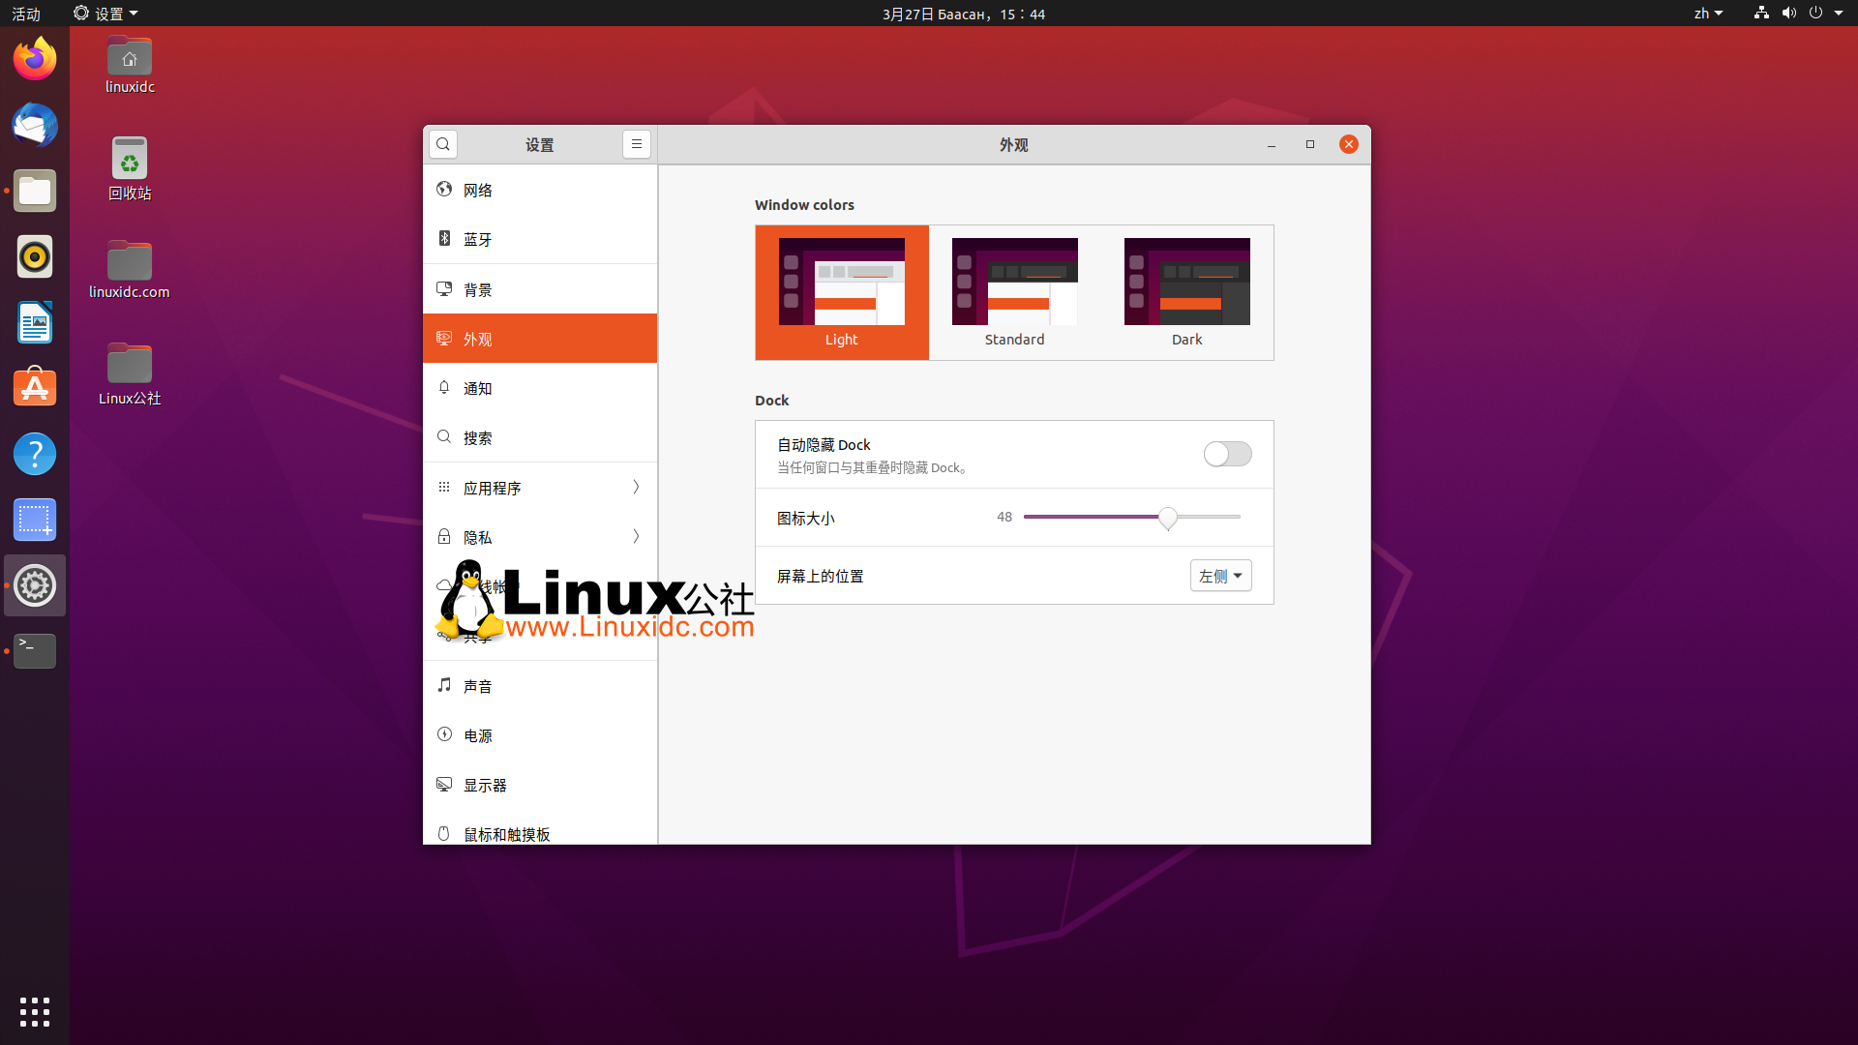Click the search icon in Settings header
This screenshot has width=1858, height=1045.
(x=443, y=143)
